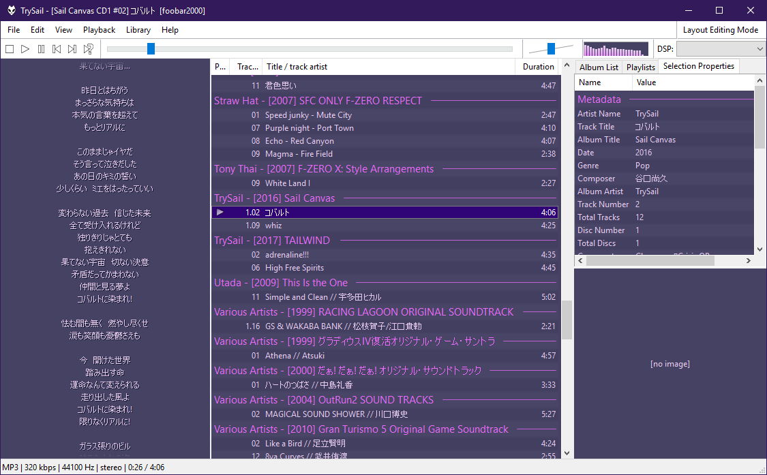
Task: Click the Value column header in properties
Action: click(x=693, y=82)
